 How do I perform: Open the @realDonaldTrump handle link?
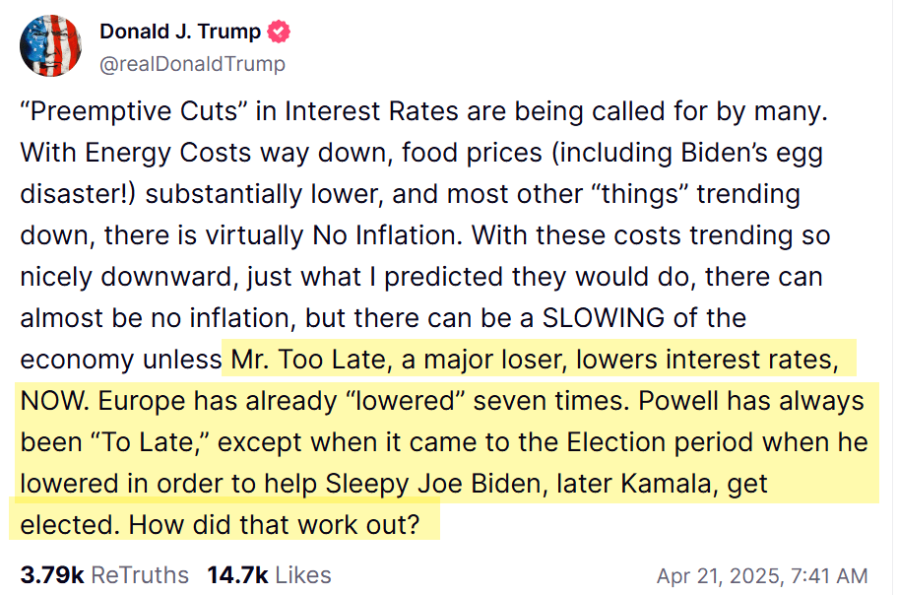192,64
